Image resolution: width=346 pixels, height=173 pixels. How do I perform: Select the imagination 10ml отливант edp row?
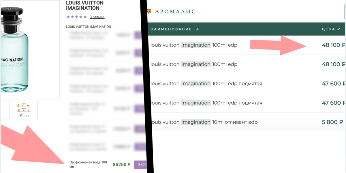(247, 122)
